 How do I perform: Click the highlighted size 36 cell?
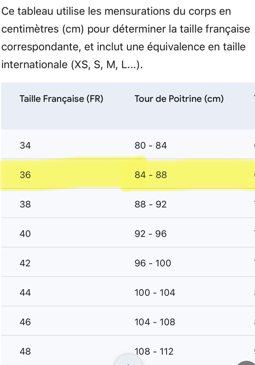[25, 175]
